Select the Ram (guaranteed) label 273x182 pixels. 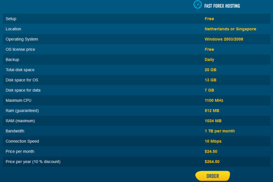click(22, 110)
